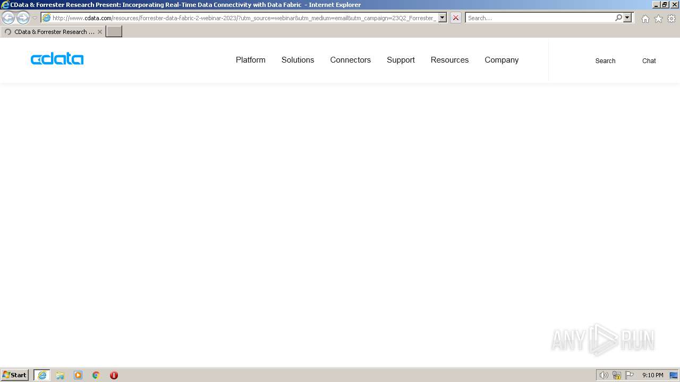Screen dimensions: 680x382
Task: Click into the URL address field
Action: click(x=244, y=18)
